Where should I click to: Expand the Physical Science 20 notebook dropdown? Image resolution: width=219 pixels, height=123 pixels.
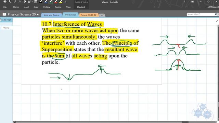(x=38, y=14)
